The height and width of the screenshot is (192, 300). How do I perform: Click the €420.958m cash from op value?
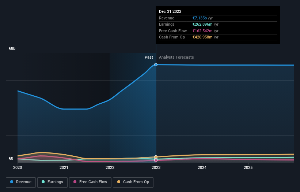tap(202, 37)
